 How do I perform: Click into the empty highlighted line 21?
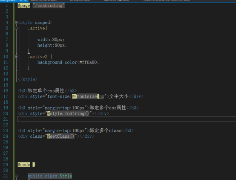(127, 119)
